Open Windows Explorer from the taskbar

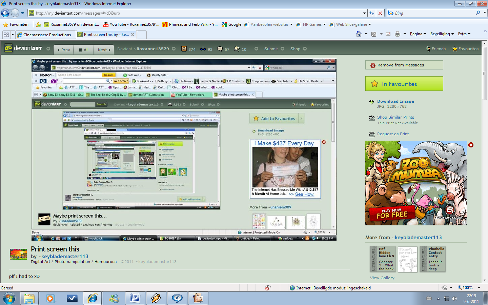tap(29, 299)
